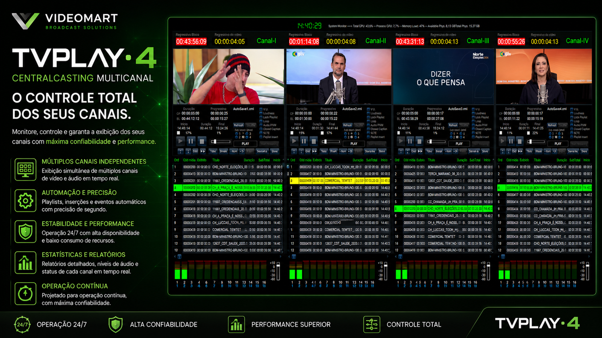Click the stopwatch icon beside Operação Contínua
Viewport: 602px width, 338px height.
click(25, 293)
